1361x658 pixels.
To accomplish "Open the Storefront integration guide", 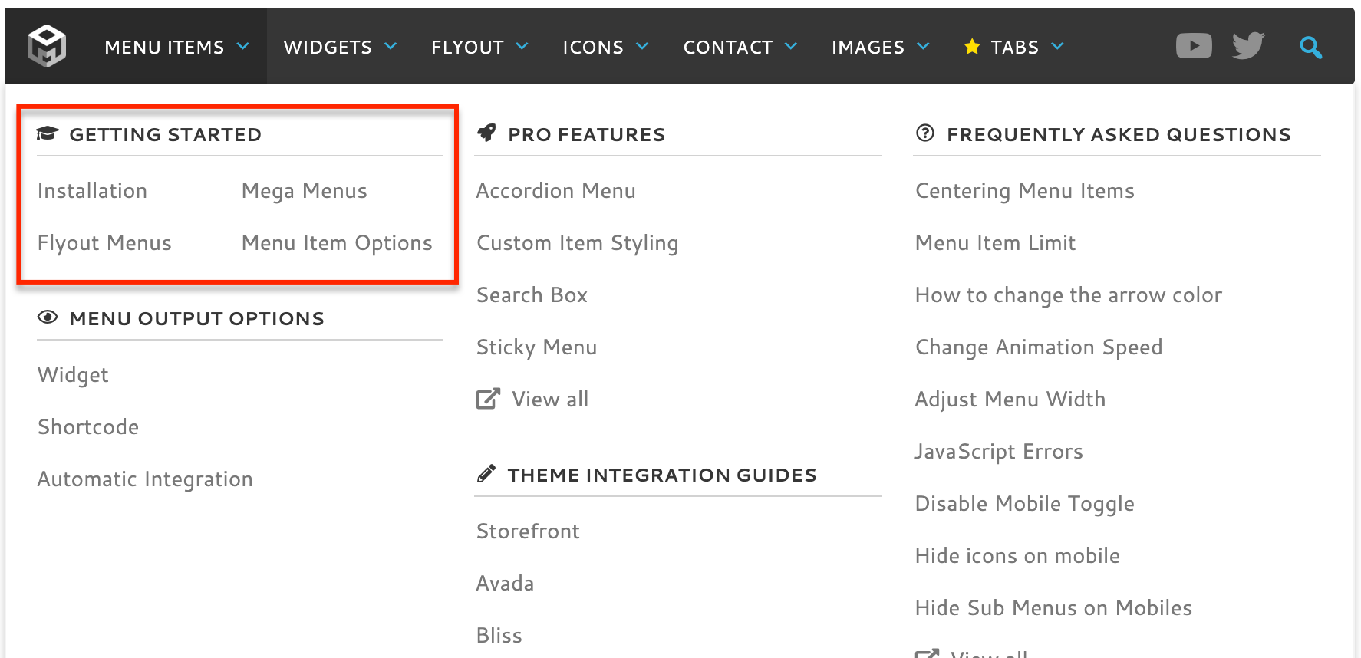I will [x=528, y=531].
